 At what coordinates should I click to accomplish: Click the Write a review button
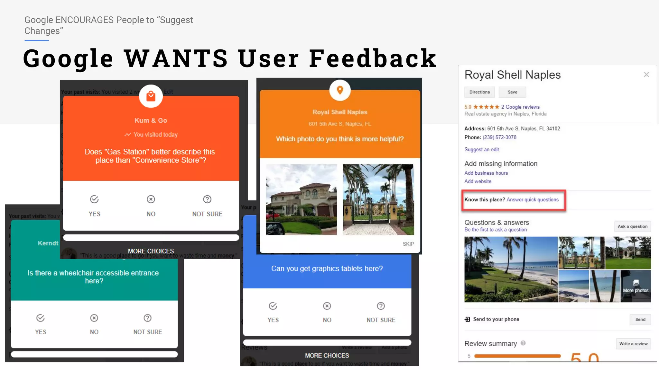[x=633, y=344]
